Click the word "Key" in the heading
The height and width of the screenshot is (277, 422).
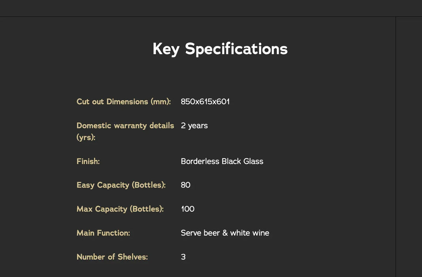(x=166, y=49)
